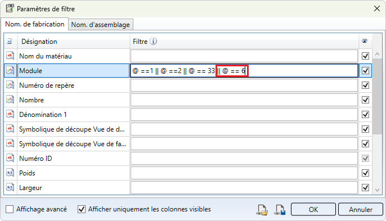Screen dimensions: 386x221
Task: Click the decimal icon beside Poids
Action: coord(10,173)
